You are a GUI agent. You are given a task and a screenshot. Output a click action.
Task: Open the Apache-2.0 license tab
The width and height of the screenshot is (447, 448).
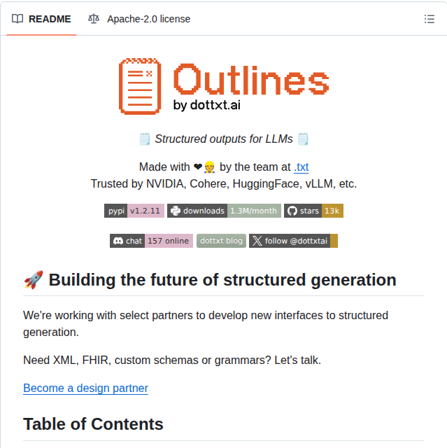point(148,19)
